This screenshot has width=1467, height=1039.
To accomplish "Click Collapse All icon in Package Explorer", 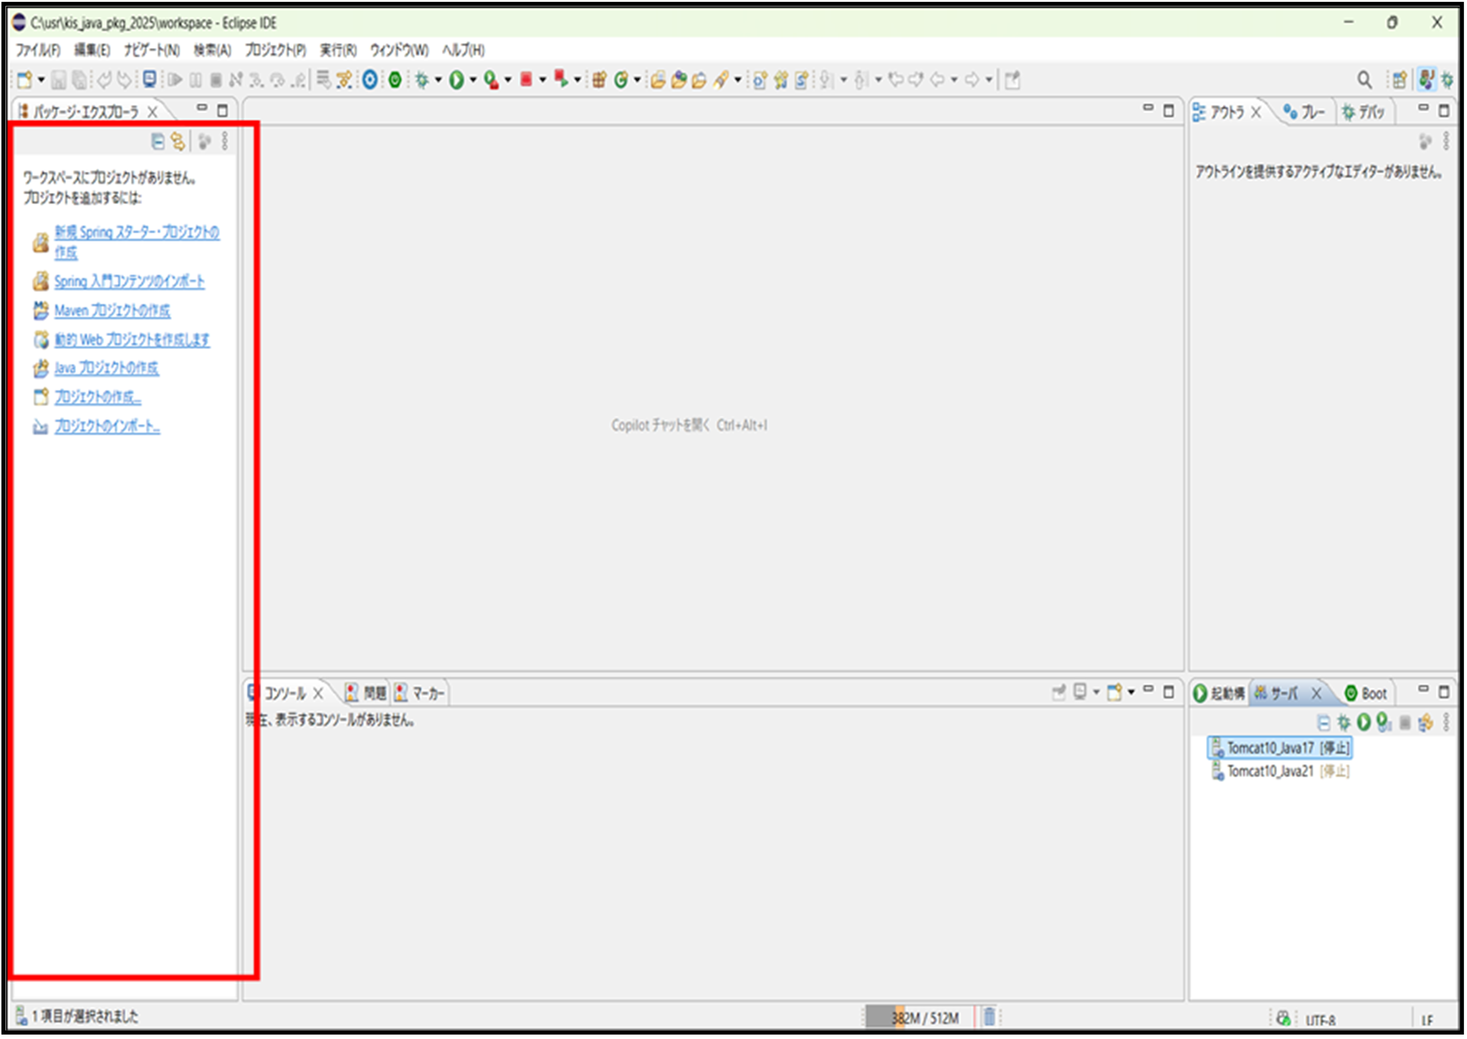I will click(157, 142).
